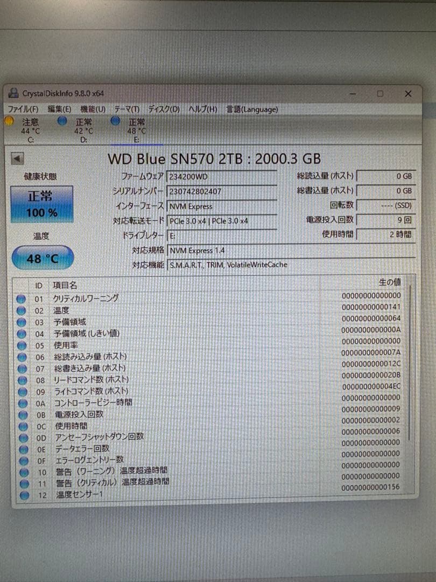Select raw value 0000000000020B

(371, 375)
